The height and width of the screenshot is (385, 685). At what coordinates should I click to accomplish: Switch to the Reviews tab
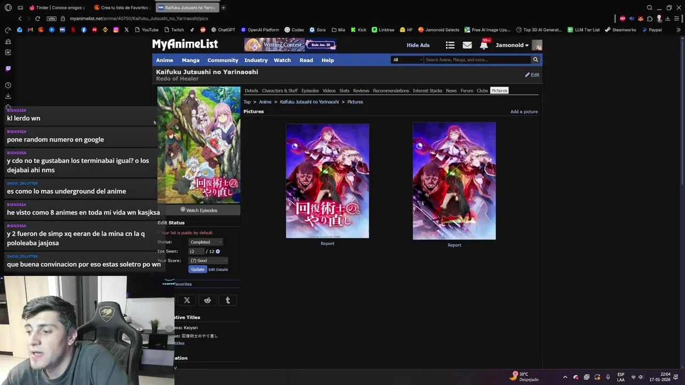[x=361, y=91]
